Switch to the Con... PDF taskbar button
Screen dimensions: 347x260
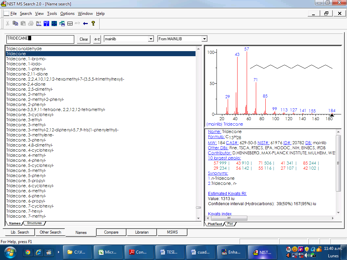pos(139,252)
